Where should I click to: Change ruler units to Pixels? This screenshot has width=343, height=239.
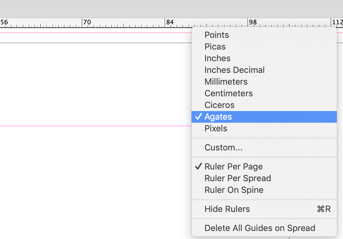pyautogui.click(x=216, y=128)
